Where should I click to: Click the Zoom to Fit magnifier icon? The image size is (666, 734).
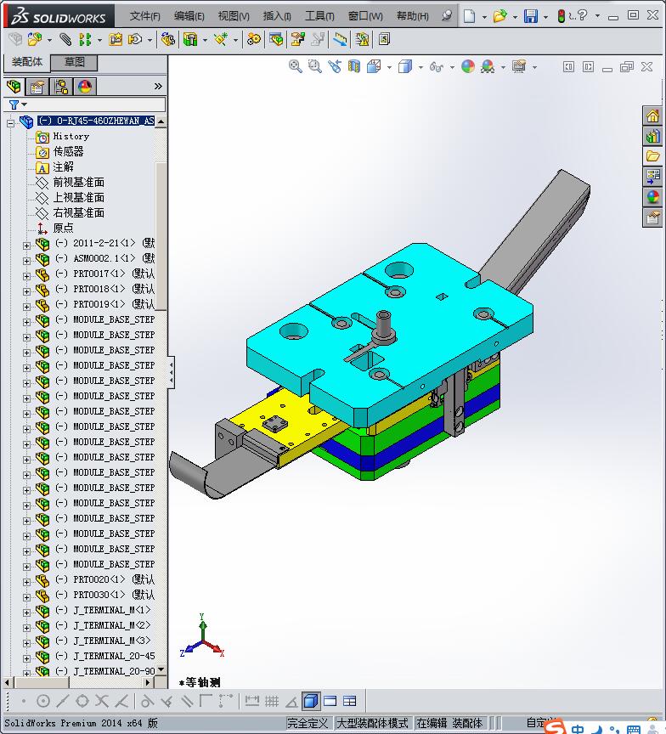click(295, 66)
